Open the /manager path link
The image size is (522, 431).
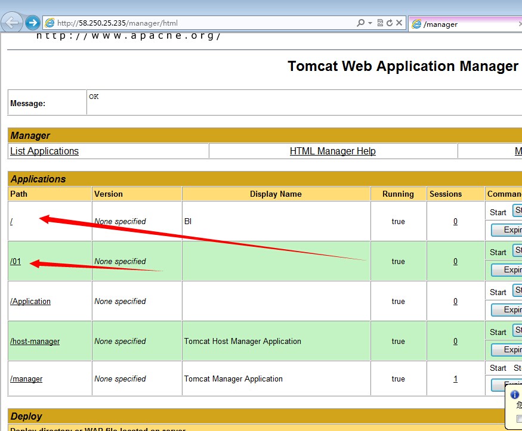26,379
